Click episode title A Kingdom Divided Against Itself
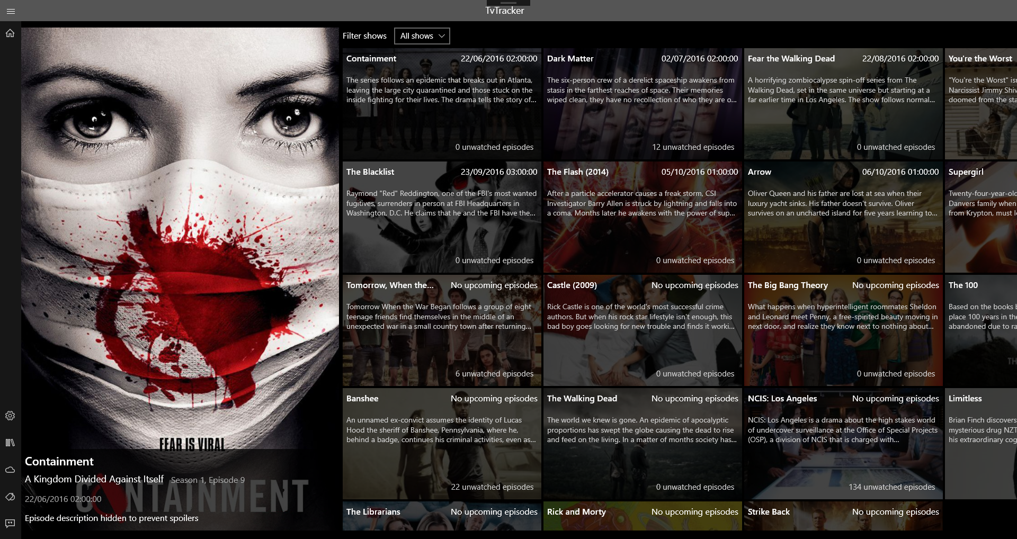This screenshot has width=1017, height=539. (x=94, y=480)
